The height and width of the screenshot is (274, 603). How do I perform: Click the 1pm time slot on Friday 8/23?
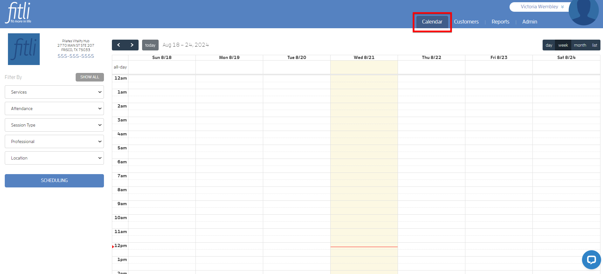[499, 260]
